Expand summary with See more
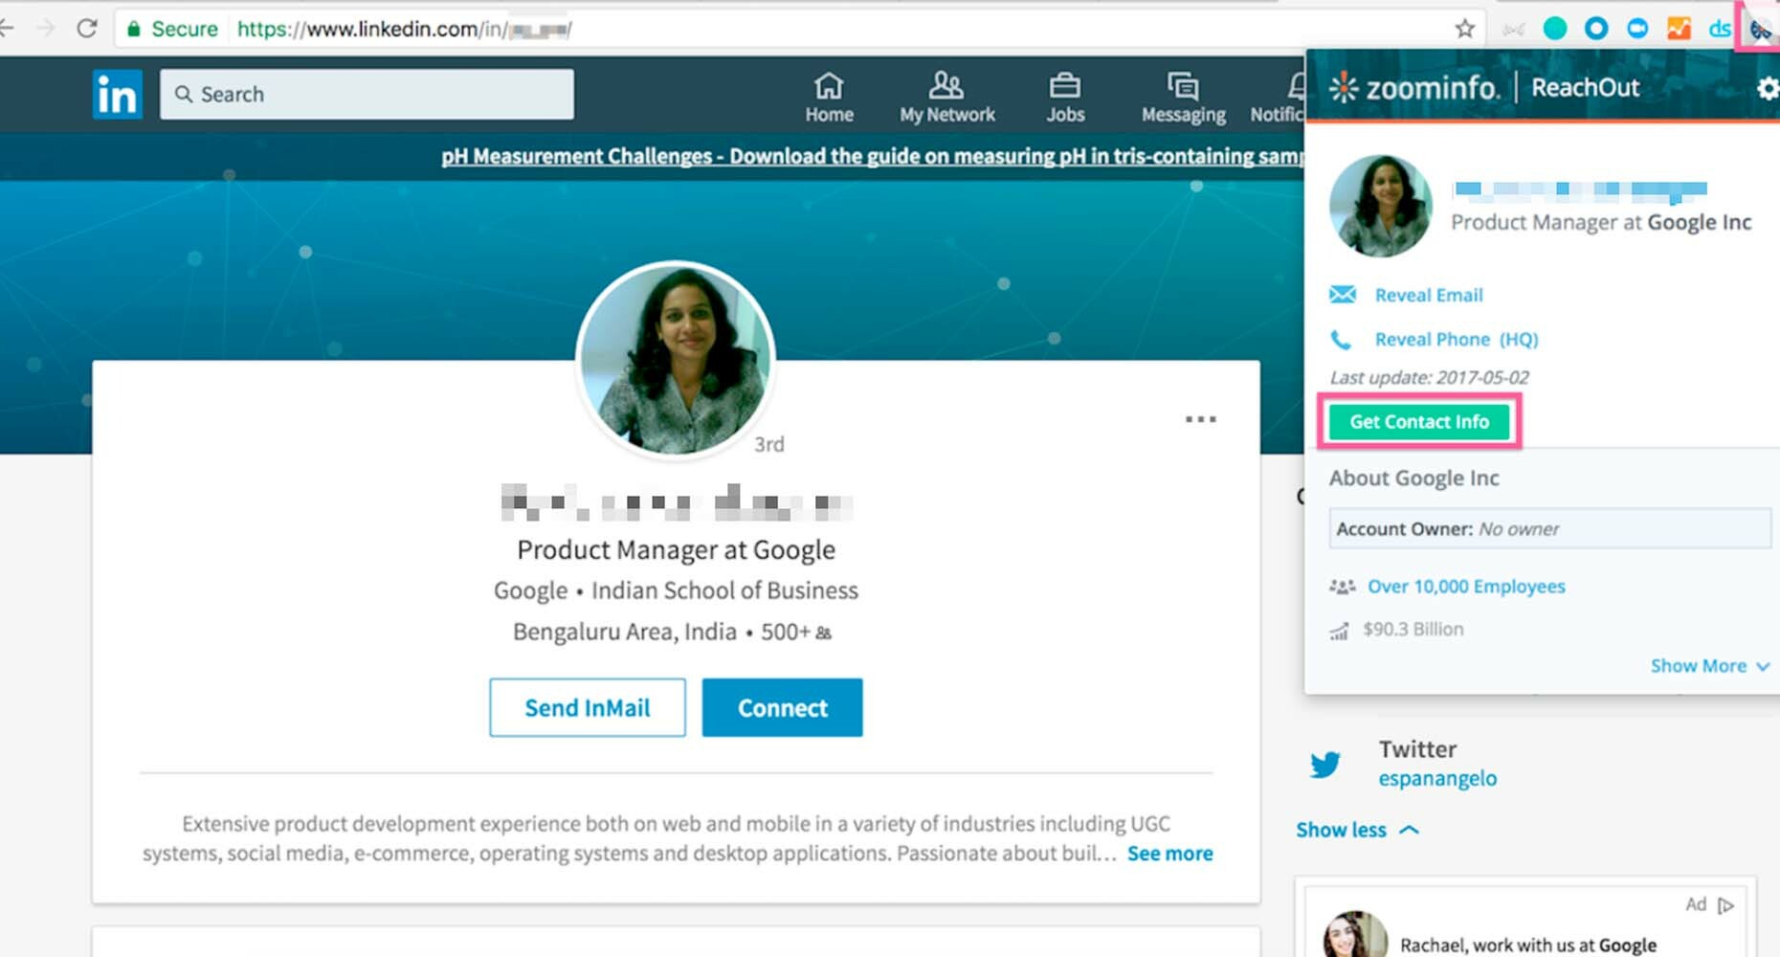This screenshot has height=957, width=1780. tap(1169, 853)
